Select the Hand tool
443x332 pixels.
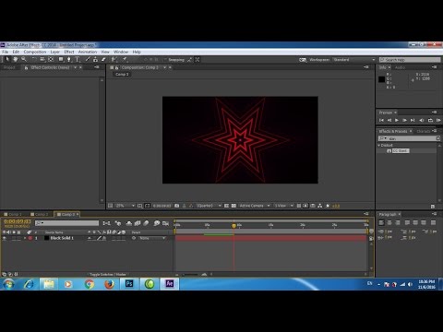pyautogui.click(x=15, y=59)
